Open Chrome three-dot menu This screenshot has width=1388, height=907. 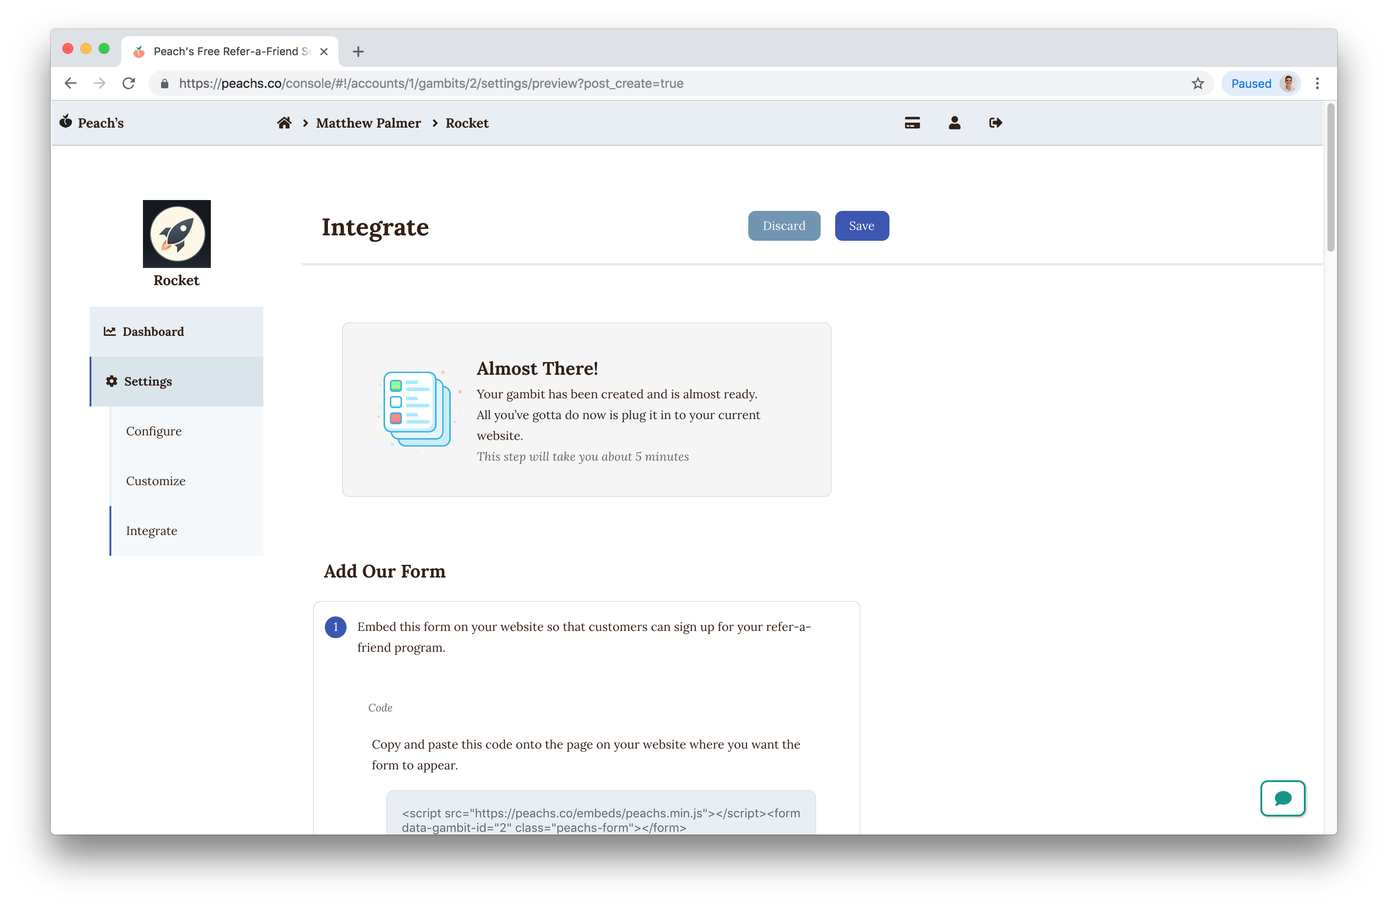pyautogui.click(x=1317, y=83)
